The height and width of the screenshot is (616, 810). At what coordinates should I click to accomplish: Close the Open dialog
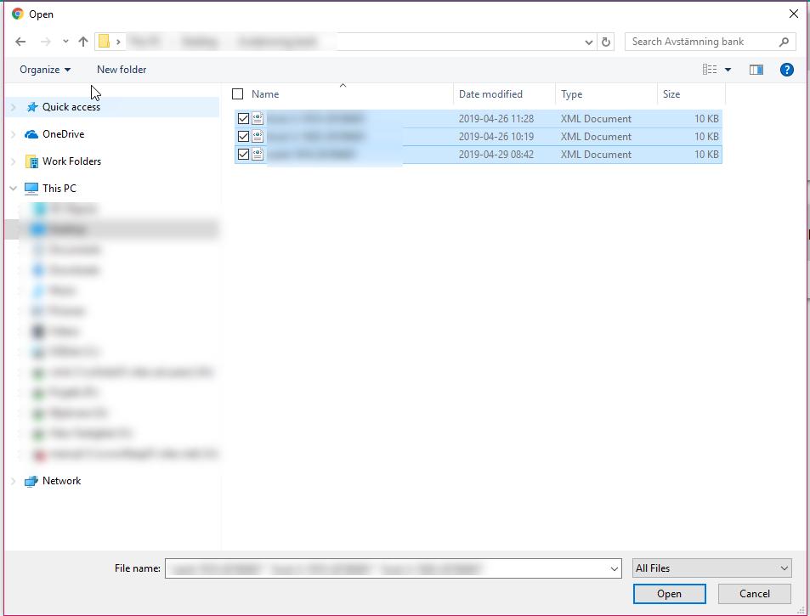coord(794,14)
